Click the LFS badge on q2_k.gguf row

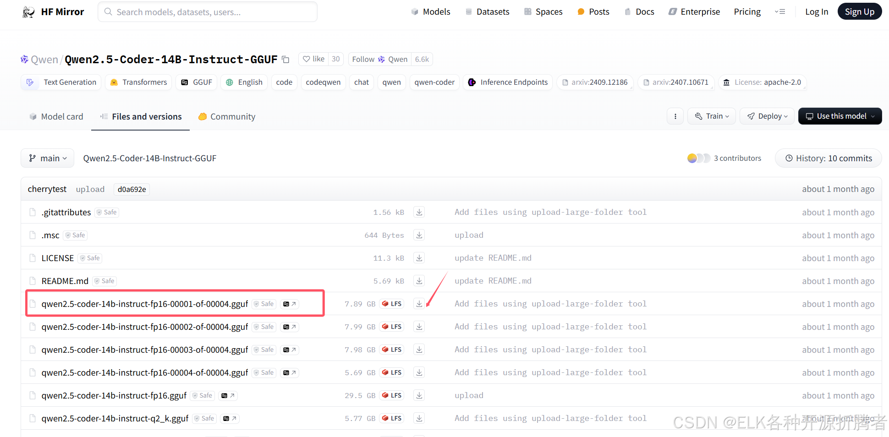point(392,418)
